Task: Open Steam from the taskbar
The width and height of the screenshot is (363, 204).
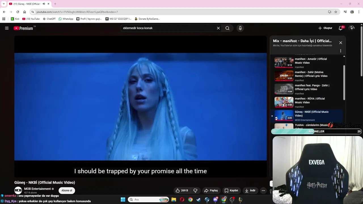Action: (199, 199)
